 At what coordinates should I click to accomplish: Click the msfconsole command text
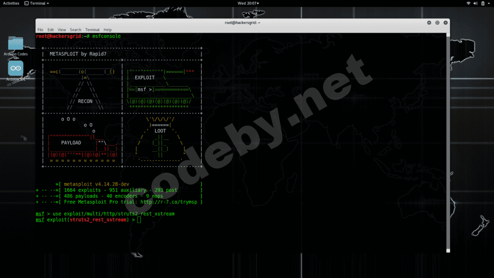pyautogui.click(x=107, y=36)
